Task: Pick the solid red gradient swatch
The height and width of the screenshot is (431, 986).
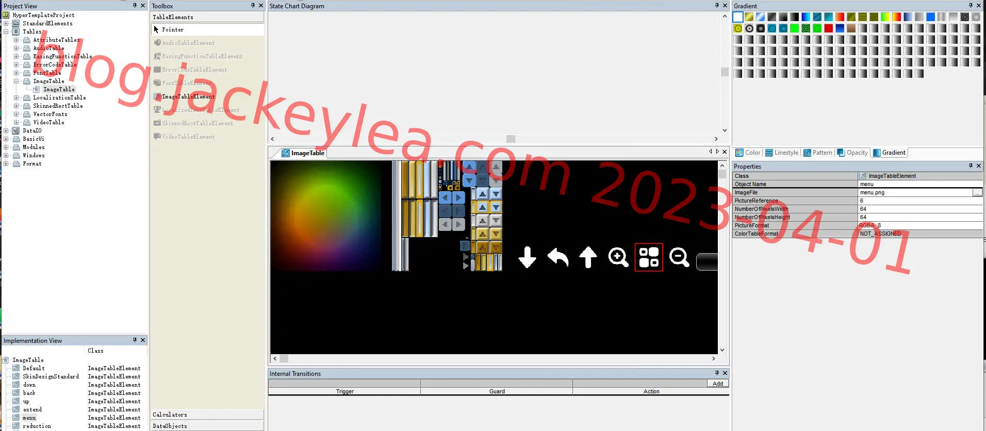Action: (829, 28)
